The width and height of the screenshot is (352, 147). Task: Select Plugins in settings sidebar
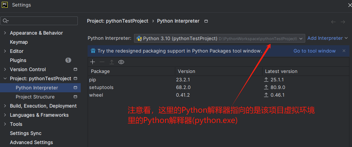(18, 60)
